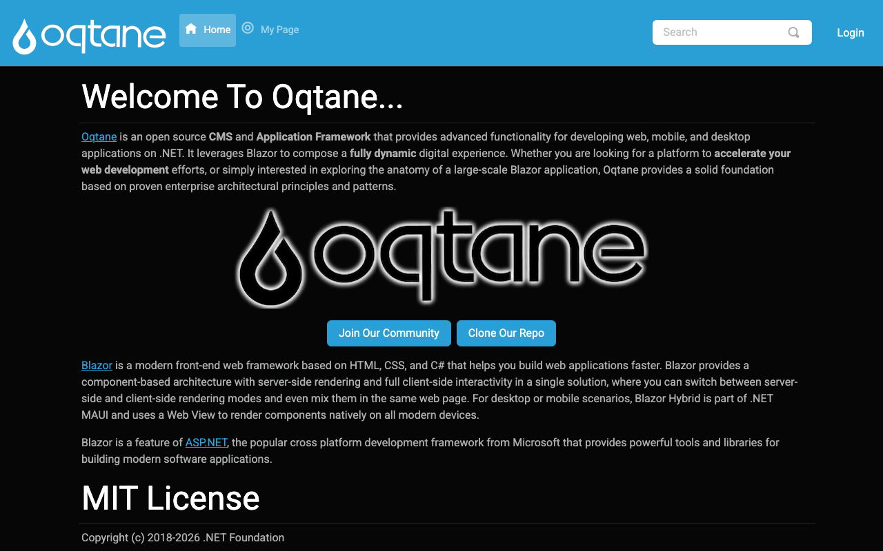
Task: Open the Home menu item
Action: pyautogui.click(x=208, y=30)
